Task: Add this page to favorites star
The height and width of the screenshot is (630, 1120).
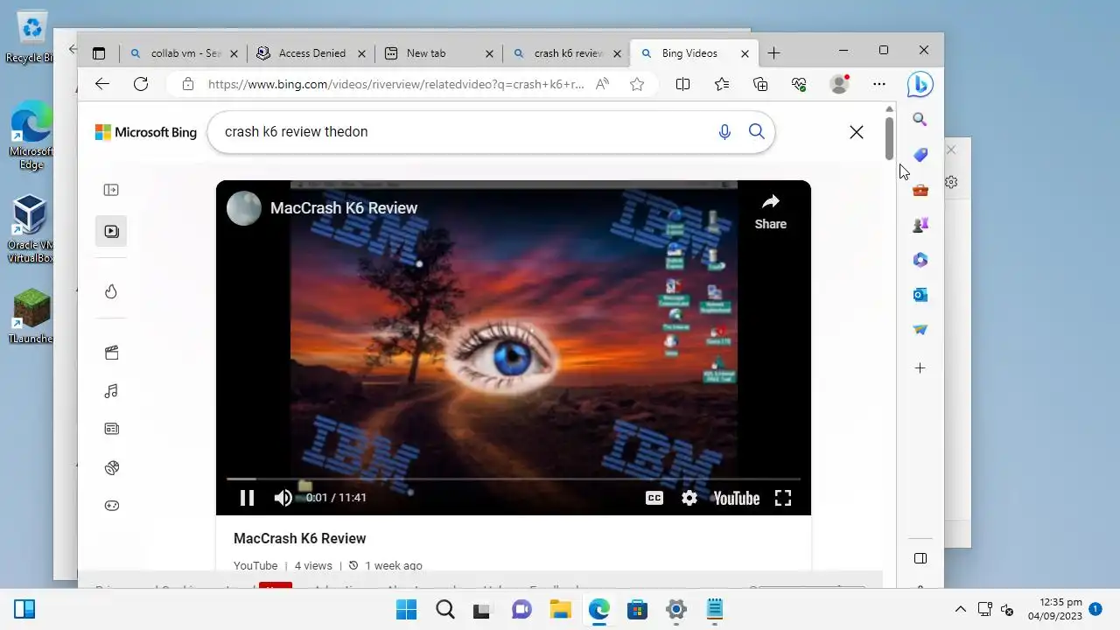Action: click(x=637, y=84)
